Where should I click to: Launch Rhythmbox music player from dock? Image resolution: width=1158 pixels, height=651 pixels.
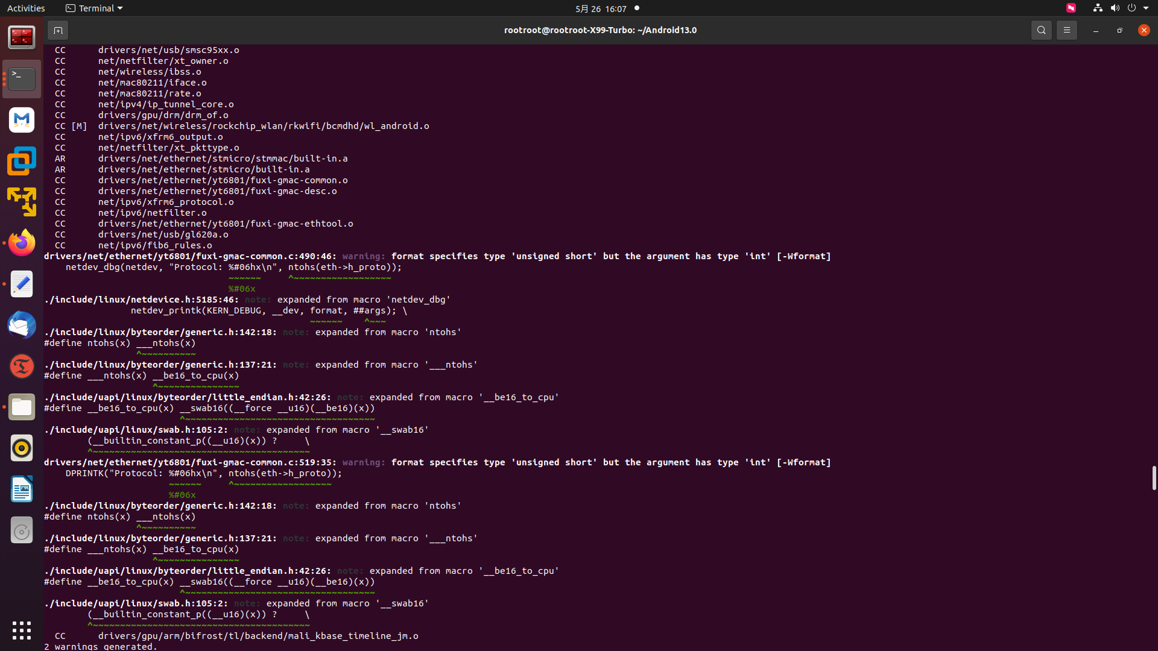(22, 448)
